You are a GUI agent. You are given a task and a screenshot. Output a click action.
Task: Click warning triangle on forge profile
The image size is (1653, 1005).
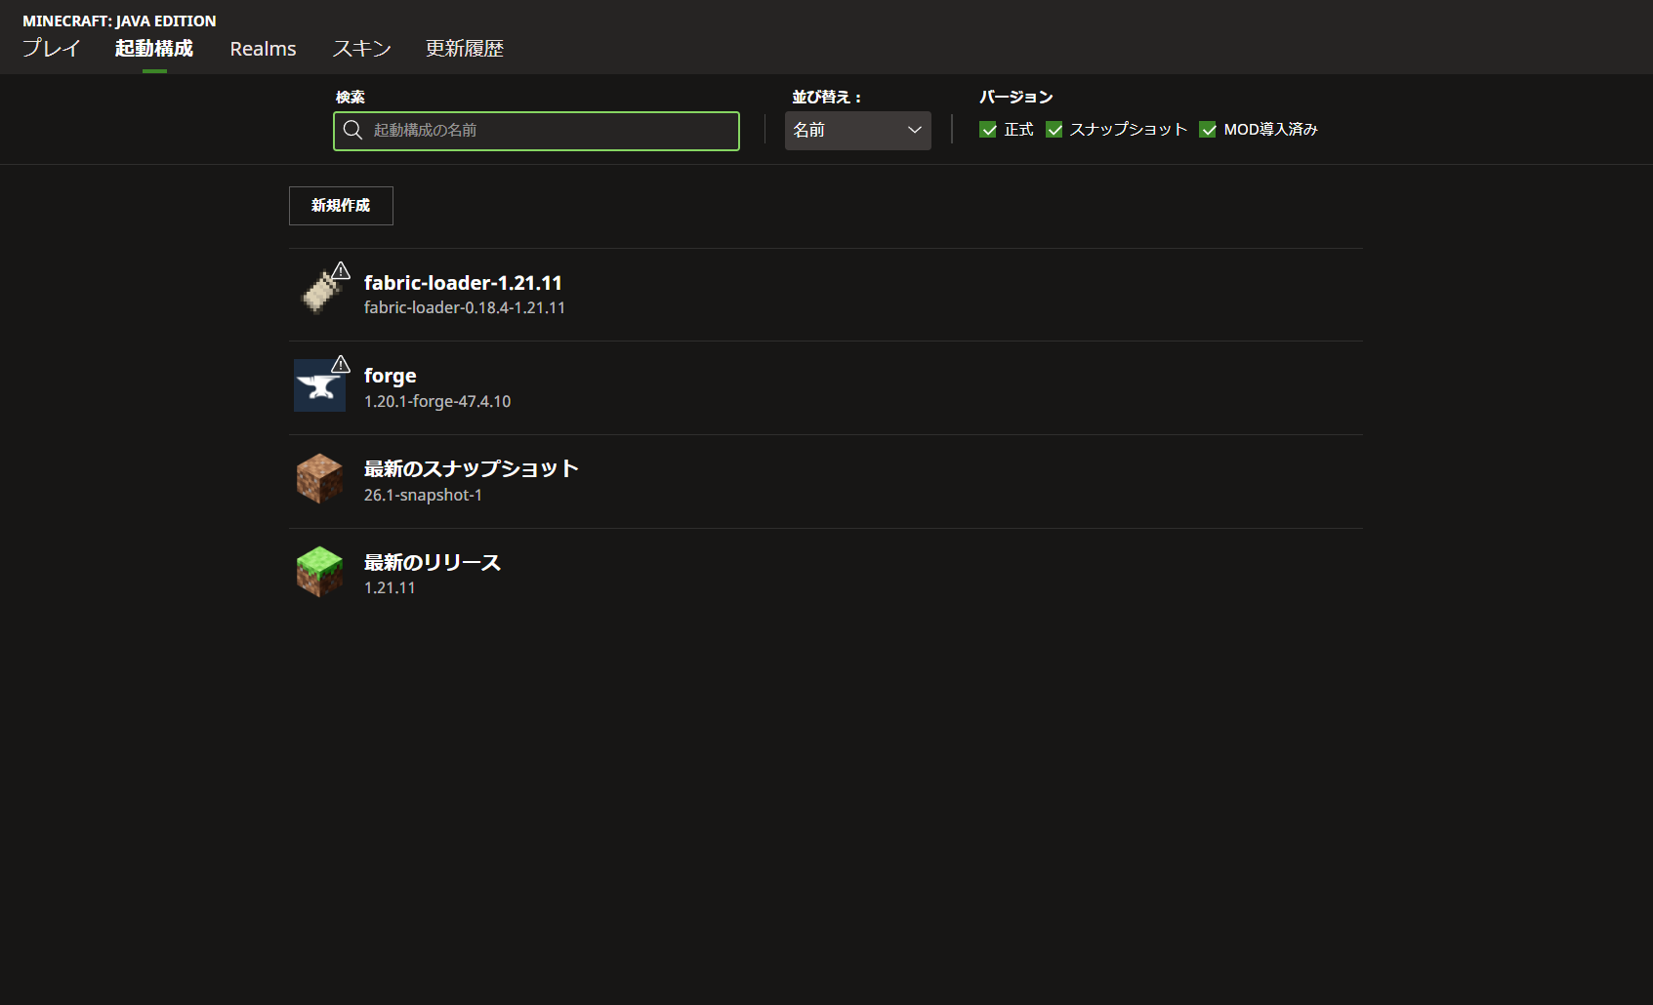(x=341, y=364)
